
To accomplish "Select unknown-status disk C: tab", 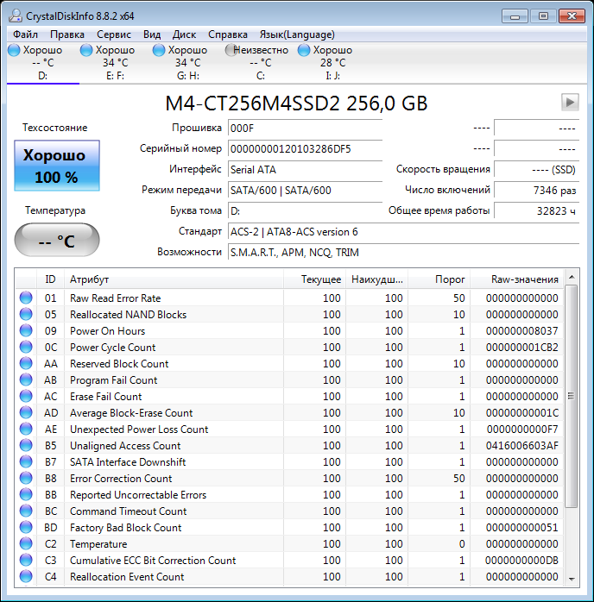I will click(261, 63).
